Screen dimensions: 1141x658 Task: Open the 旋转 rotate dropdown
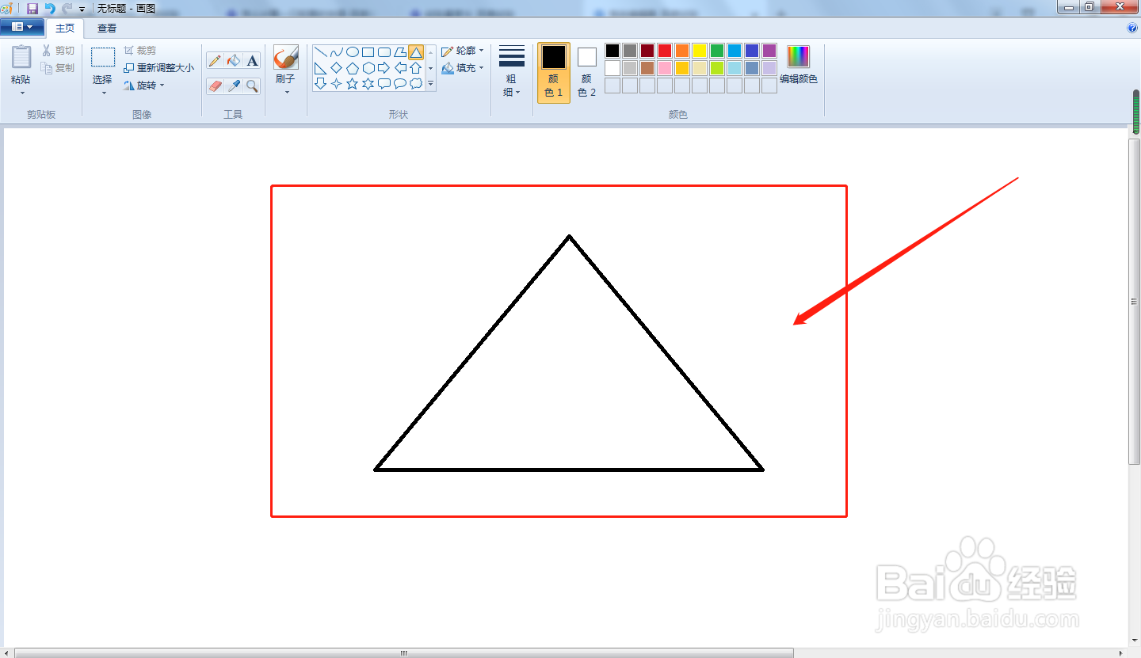coord(144,86)
